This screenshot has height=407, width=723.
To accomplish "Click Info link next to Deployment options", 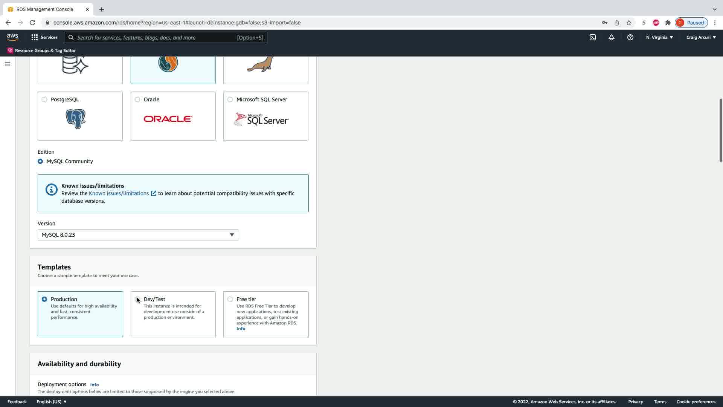I will tap(95, 385).
